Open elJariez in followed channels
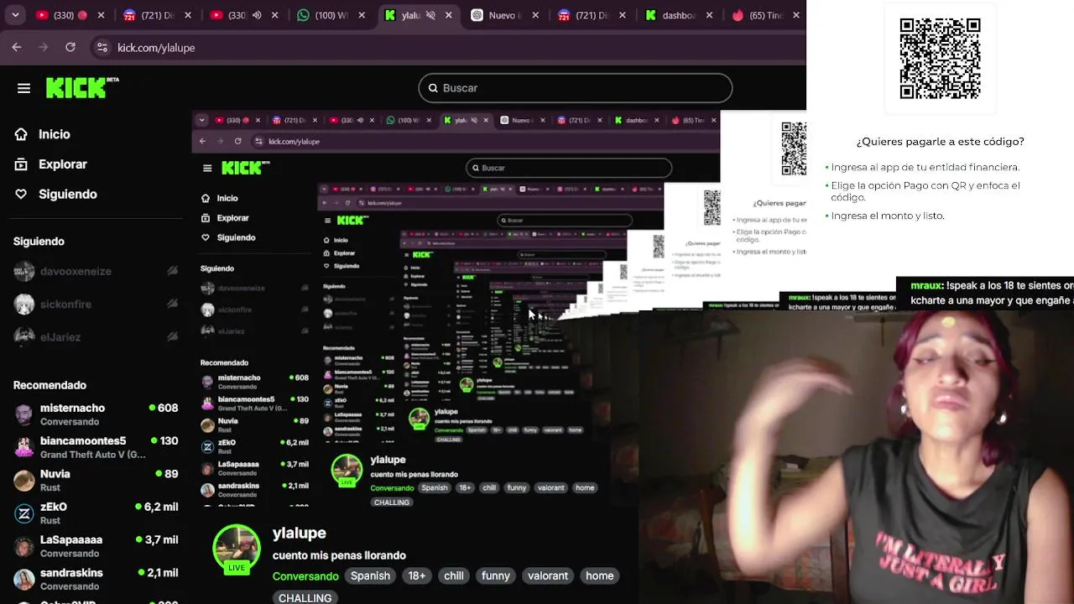This screenshot has height=604, width=1074. click(60, 337)
